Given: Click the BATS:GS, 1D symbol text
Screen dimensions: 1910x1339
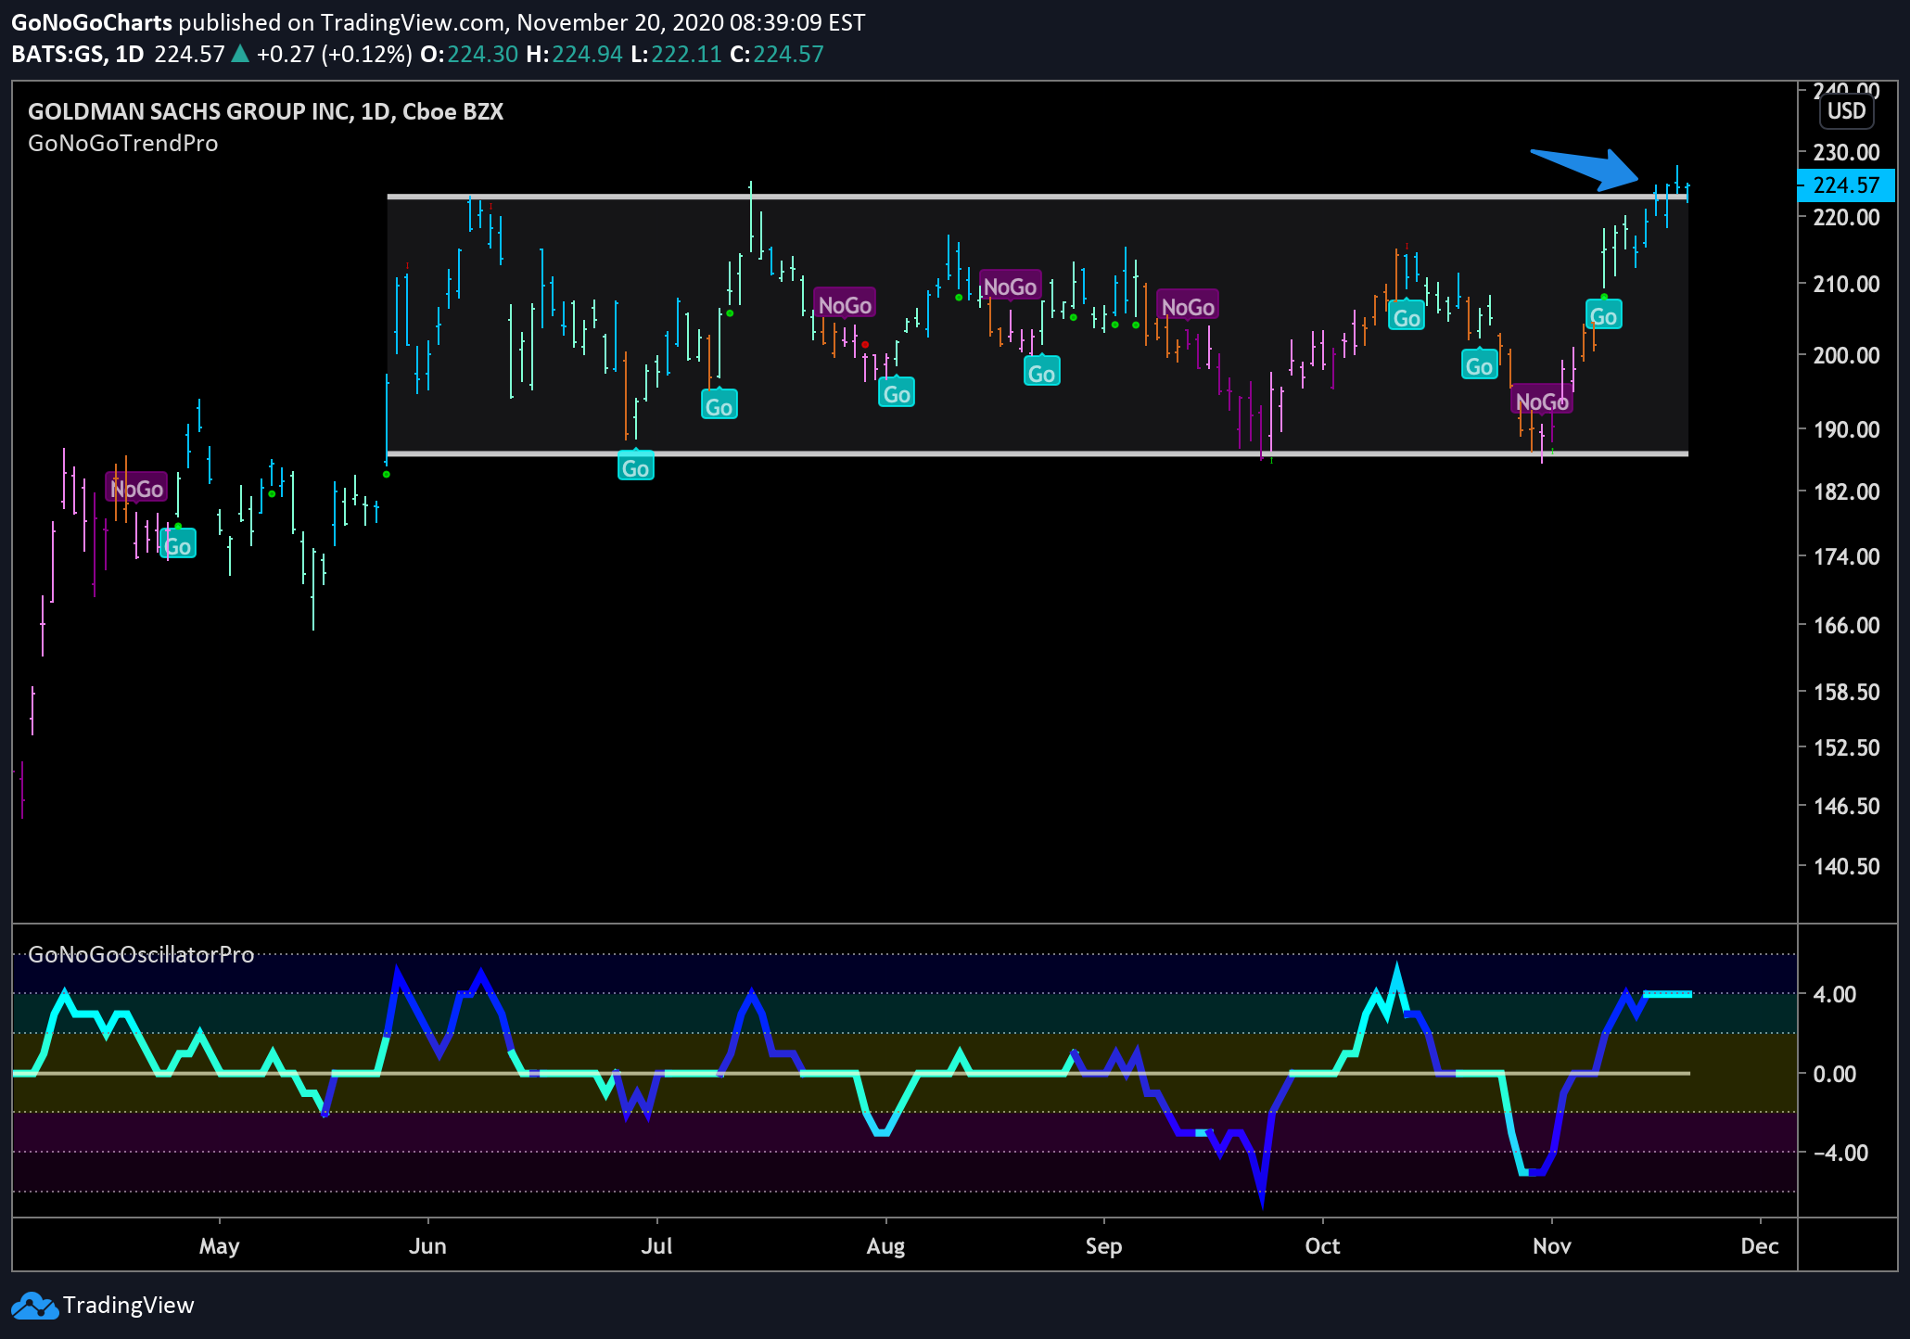Looking at the screenshot, I should (78, 54).
